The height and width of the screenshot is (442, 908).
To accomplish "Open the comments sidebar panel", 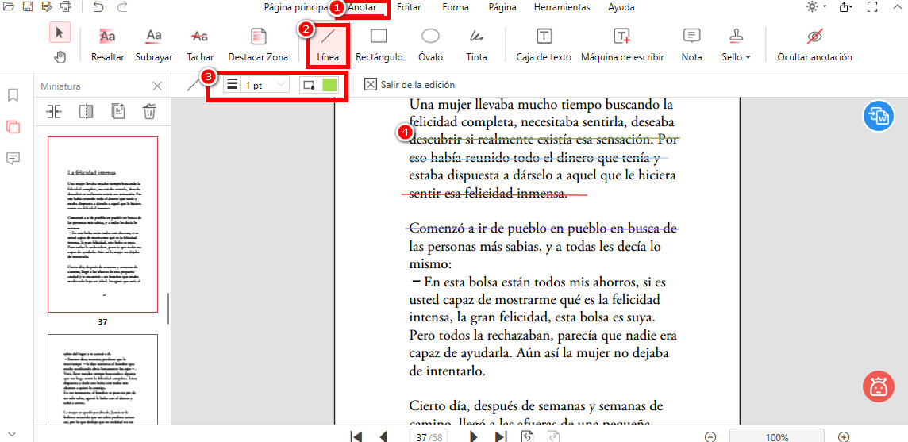I will 13,158.
